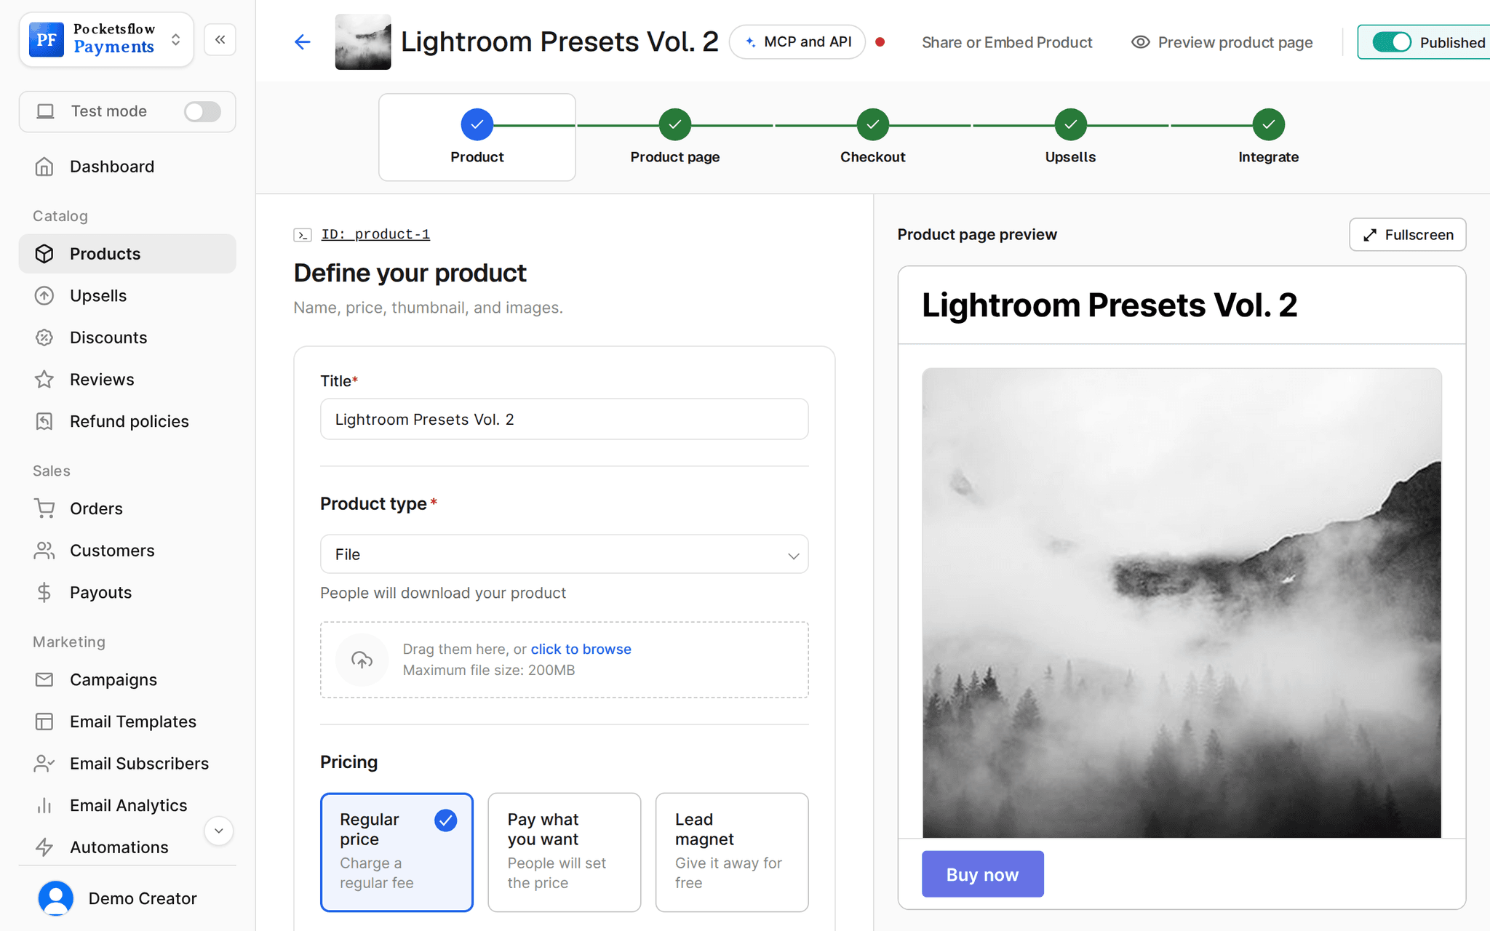Select Pay what you want pricing

[565, 852]
